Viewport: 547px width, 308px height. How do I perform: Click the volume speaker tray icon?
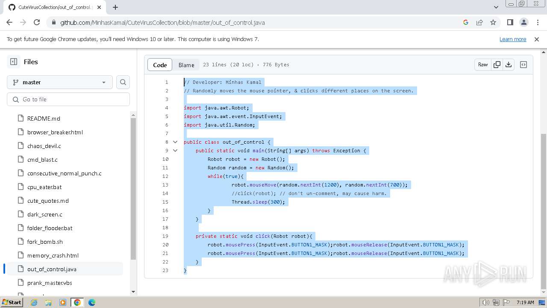point(486,302)
